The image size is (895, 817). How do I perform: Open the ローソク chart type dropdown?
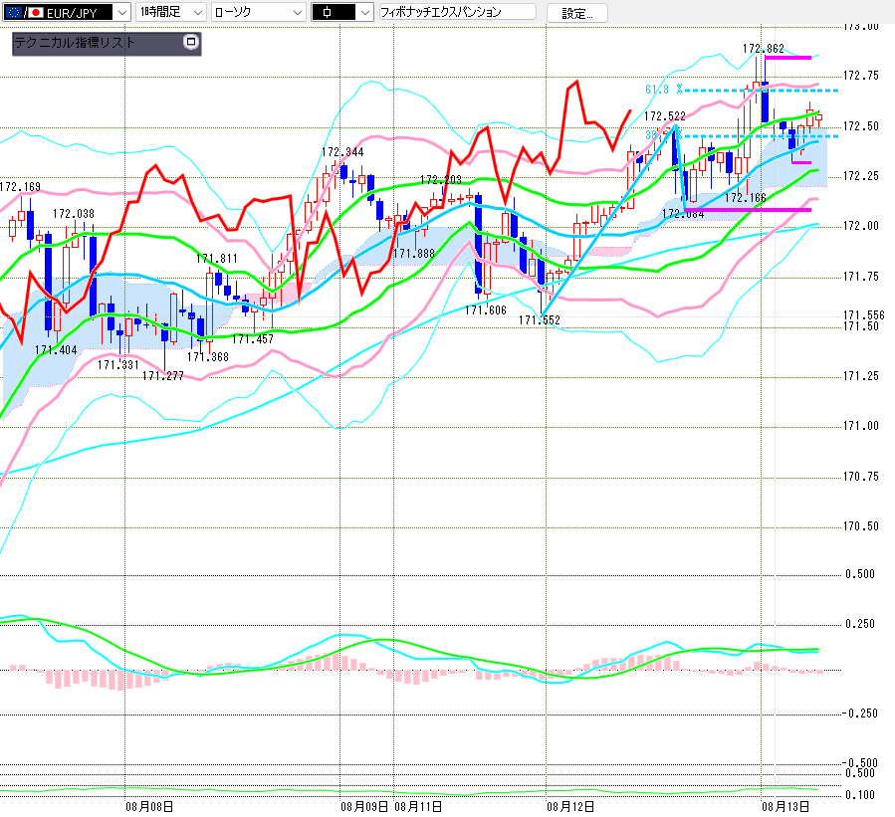point(258,12)
